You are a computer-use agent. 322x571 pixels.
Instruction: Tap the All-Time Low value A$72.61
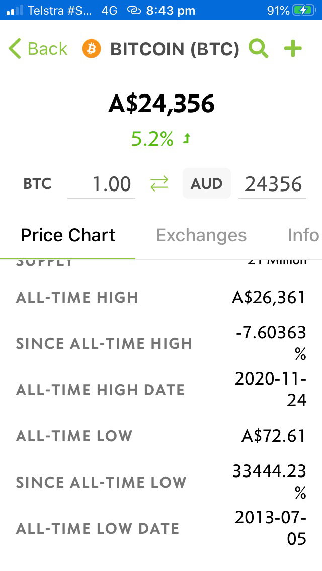(x=274, y=436)
